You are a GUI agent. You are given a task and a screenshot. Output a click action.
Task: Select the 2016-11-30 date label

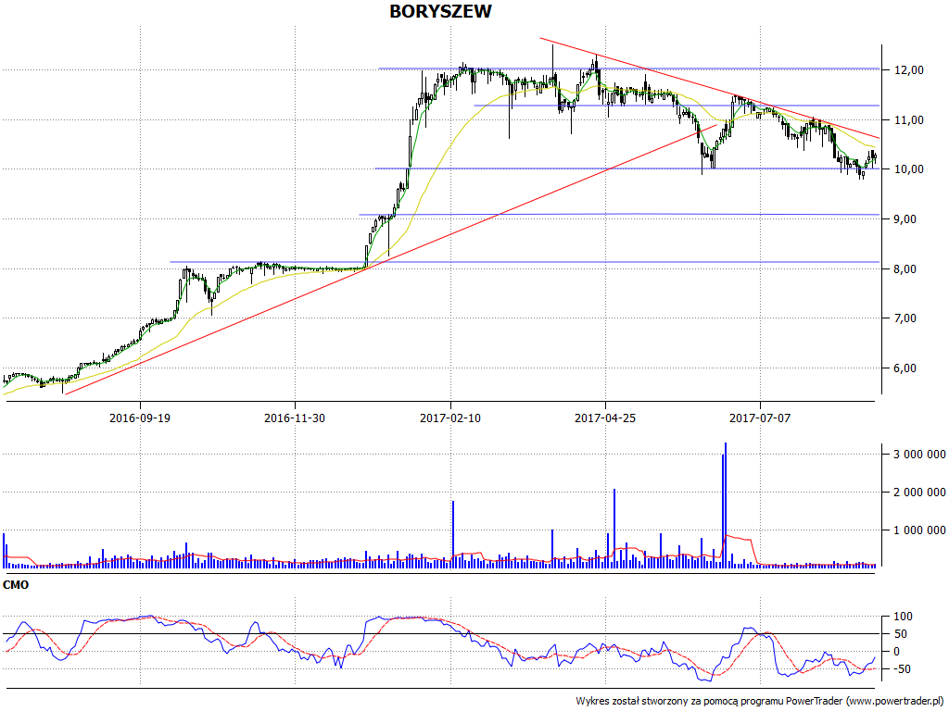click(295, 418)
